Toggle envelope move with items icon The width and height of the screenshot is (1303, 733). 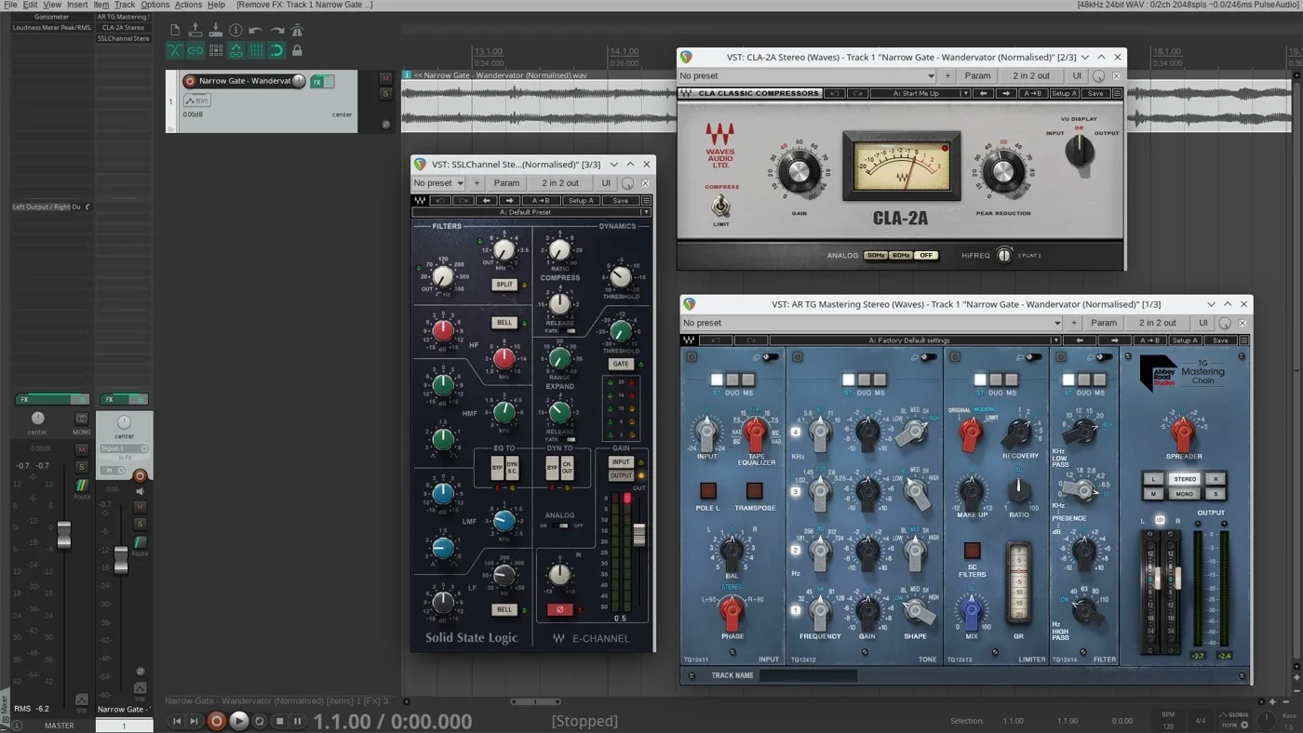pyautogui.click(x=236, y=50)
